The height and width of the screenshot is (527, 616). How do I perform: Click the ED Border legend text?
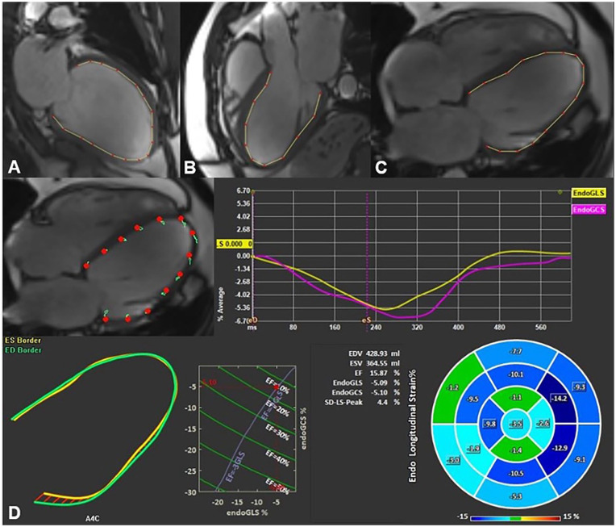click(x=23, y=349)
